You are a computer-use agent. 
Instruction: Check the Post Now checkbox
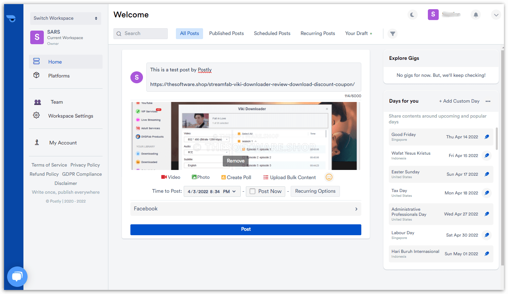pyautogui.click(x=253, y=191)
